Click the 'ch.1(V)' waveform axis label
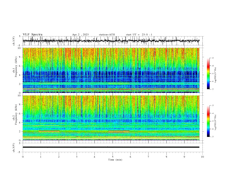The image size is (228, 176). (14, 41)
